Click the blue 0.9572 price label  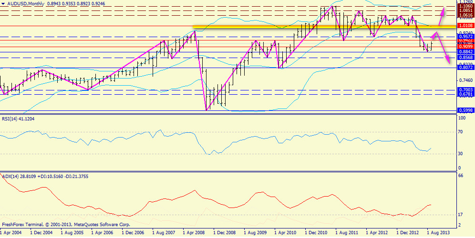[465, 36]
